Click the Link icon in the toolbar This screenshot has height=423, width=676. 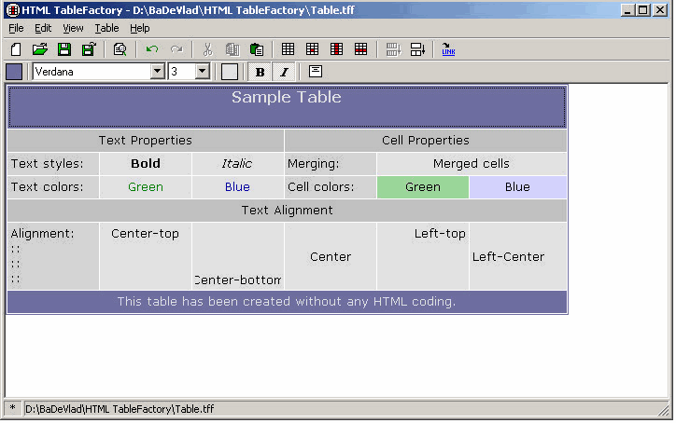tap(448, 49)
